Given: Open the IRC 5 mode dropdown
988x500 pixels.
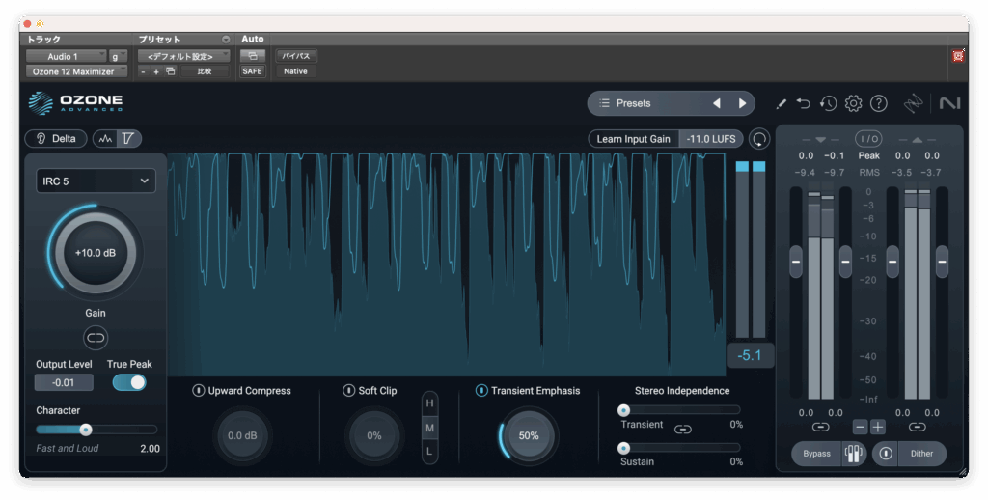Looking at the screenshot, I should coord(96,181).
